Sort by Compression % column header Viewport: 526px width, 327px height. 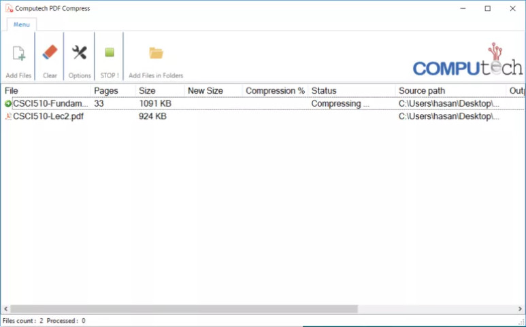[x=275, y=91]
